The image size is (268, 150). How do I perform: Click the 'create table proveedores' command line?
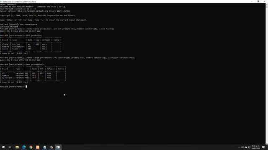point(67,58)
